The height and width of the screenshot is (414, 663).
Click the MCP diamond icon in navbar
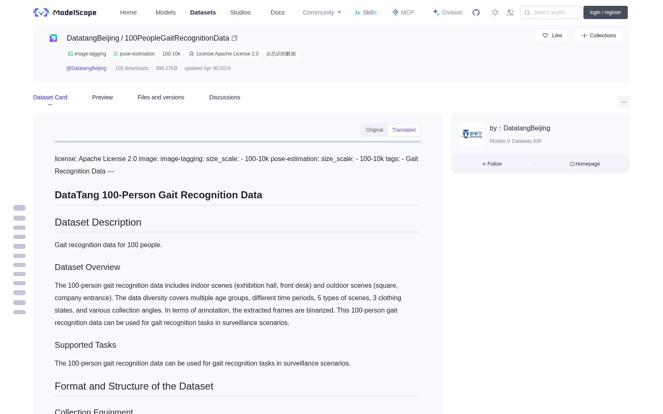(395, 12)
